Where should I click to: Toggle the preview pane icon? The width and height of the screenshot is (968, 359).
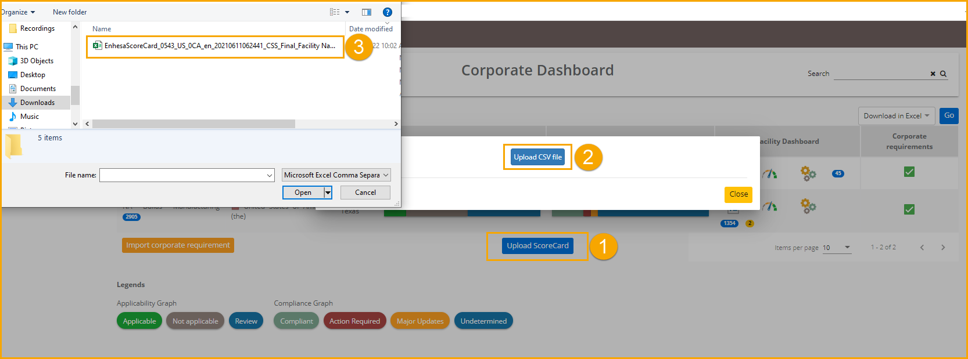click(x=367, y=12)
